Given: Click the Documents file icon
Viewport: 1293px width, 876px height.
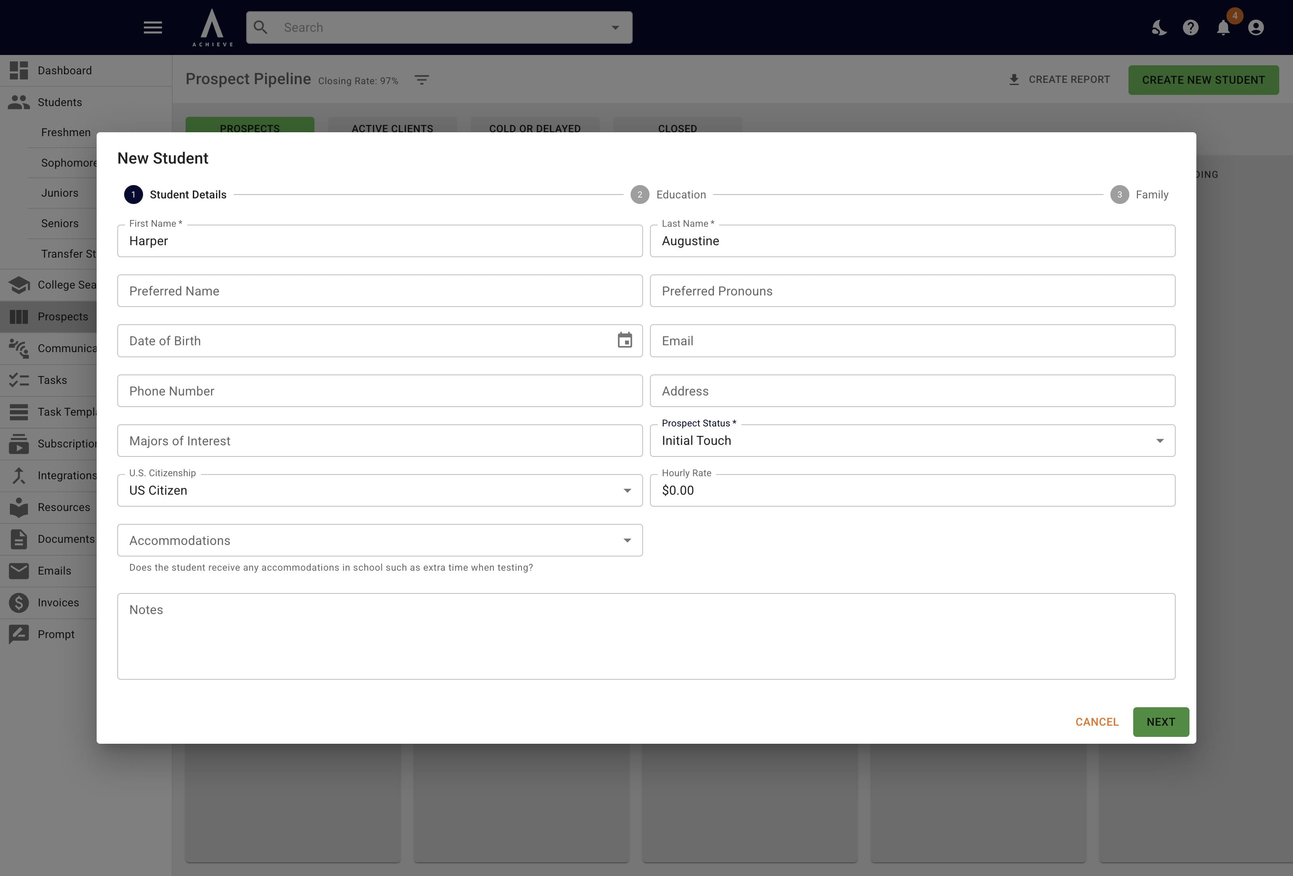Looking at the screenshot, I should coord(18,539).
